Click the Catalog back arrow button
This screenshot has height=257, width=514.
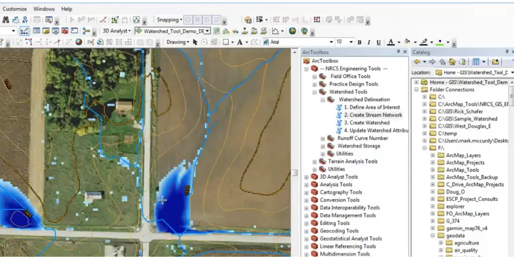tap(417, 62)
